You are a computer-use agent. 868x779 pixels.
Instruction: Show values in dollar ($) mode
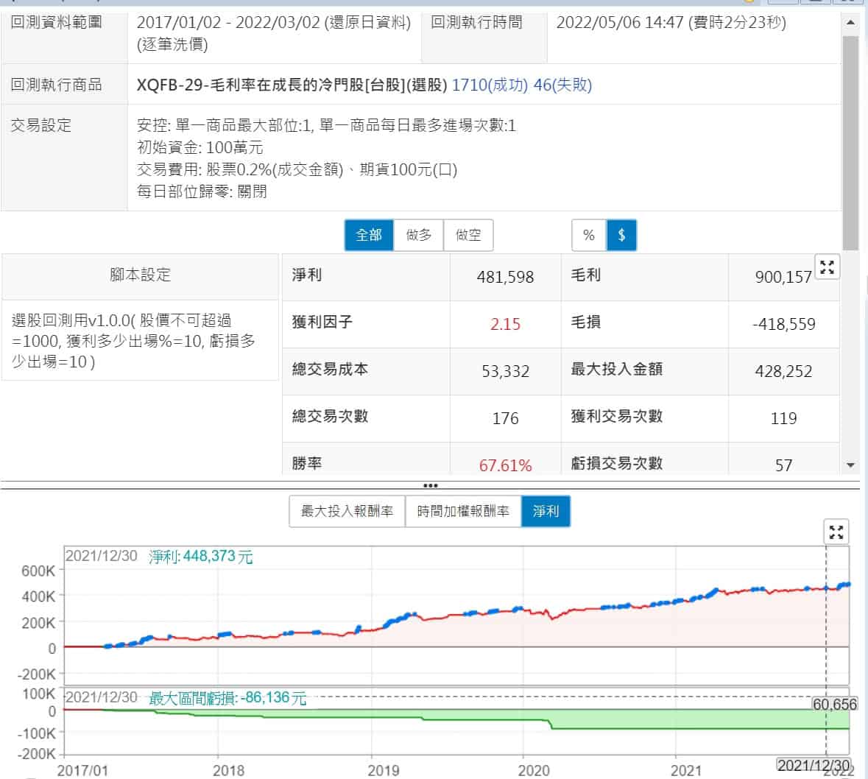(621, 235)
